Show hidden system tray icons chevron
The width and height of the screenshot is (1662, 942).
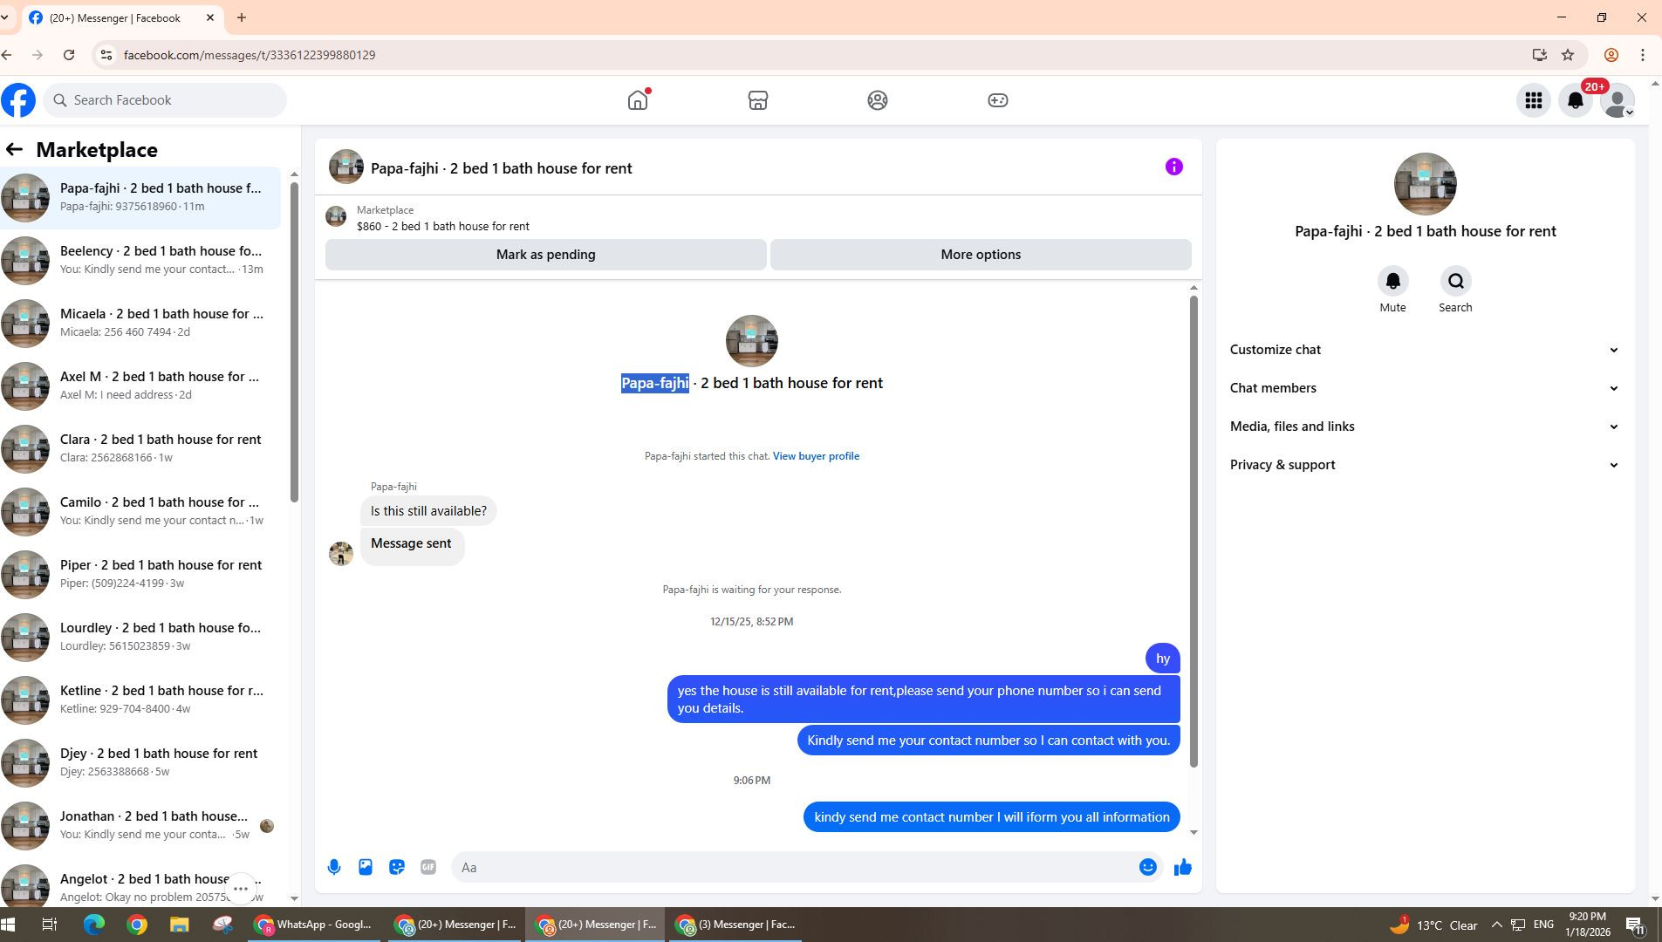point(1496,925)
